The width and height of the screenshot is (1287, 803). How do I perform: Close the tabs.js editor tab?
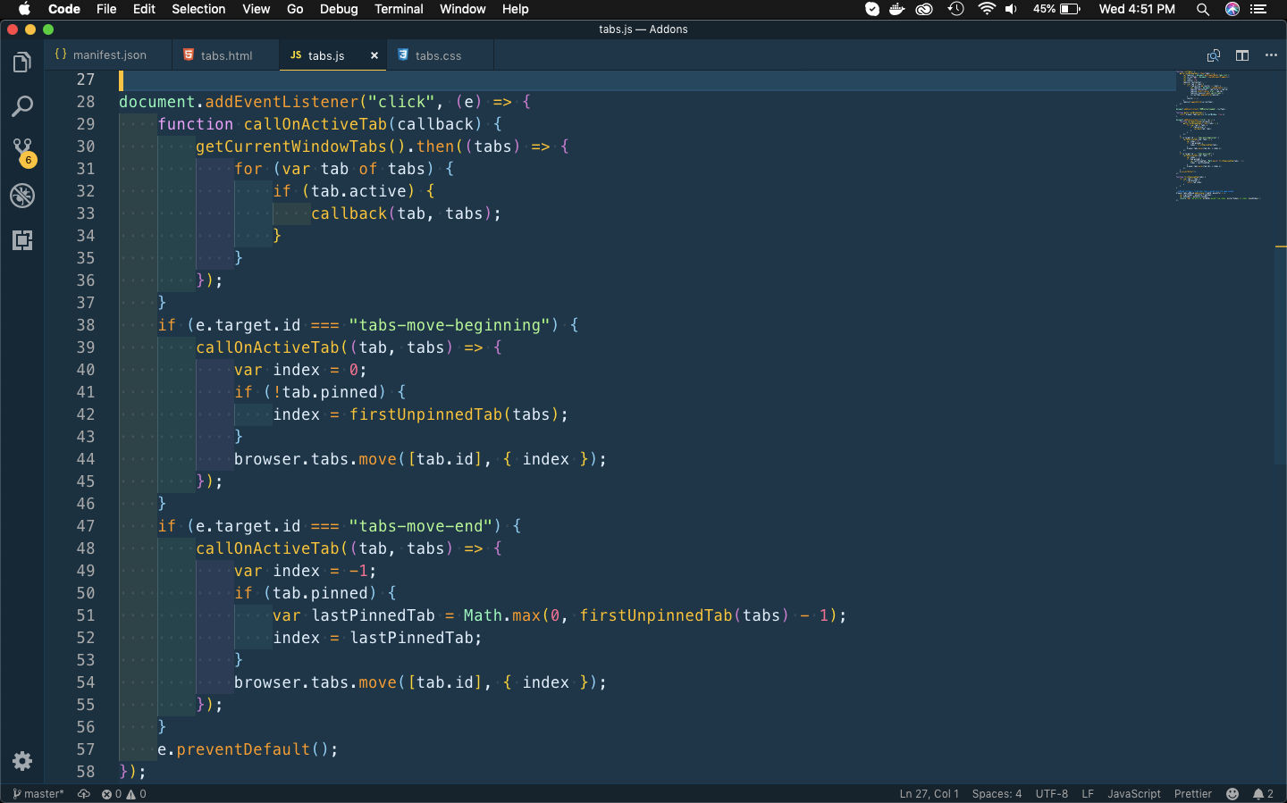[x=374, y=55]
